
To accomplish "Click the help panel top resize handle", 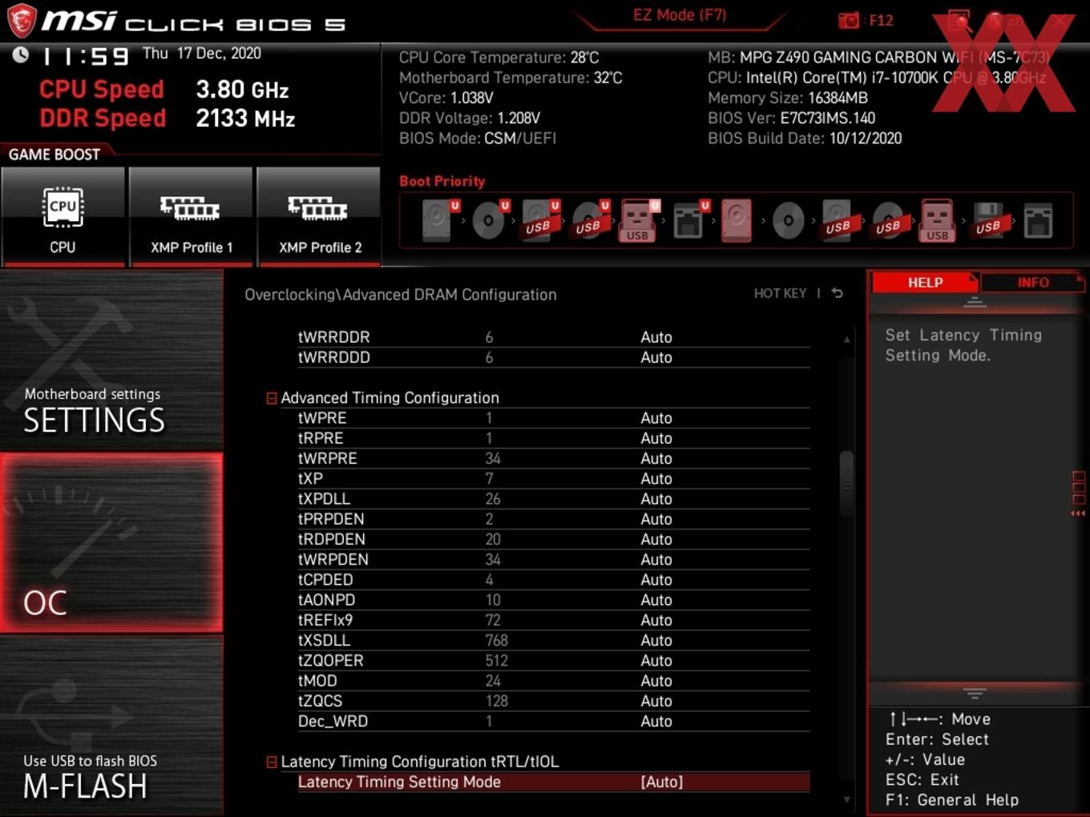I will coord(975,303).
